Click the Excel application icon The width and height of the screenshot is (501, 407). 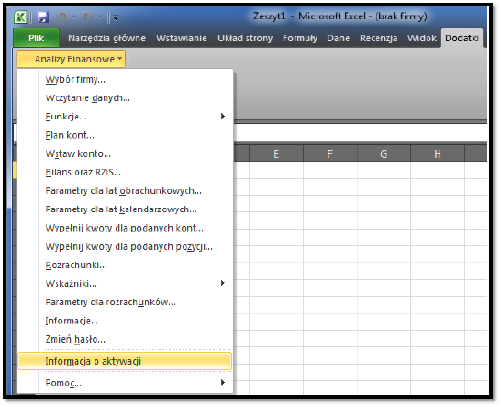point(20,17)
